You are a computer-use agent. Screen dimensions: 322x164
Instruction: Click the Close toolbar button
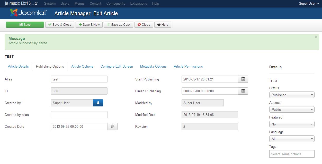tap(144, 25)
